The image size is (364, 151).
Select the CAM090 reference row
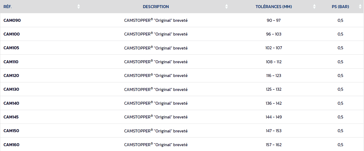[x=12, y=20]
